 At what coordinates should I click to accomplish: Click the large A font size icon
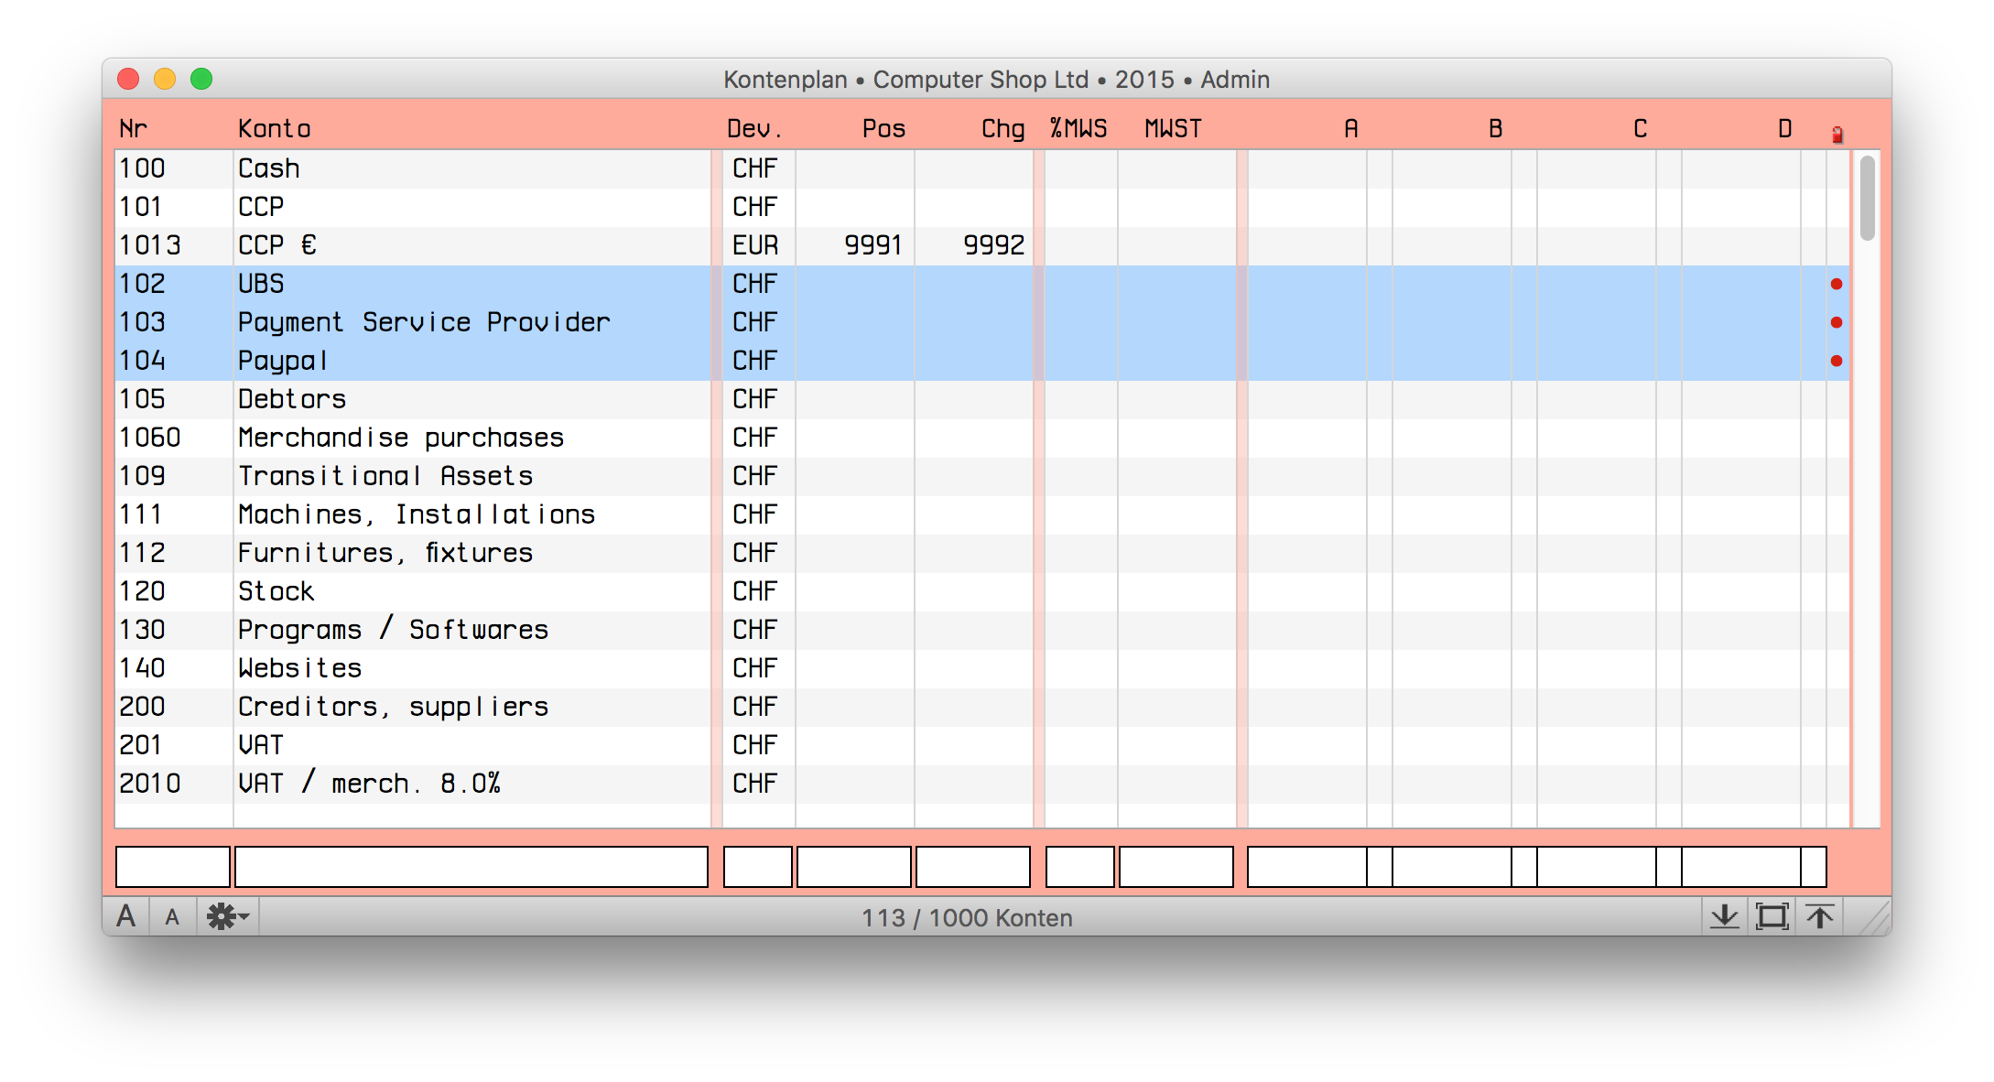(126, 916)
